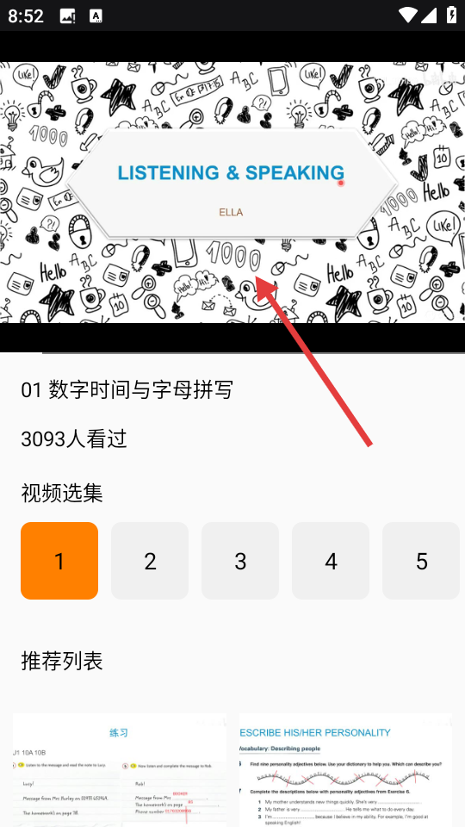
Task: Choose episode 5 button
Action: click(421, 561)
